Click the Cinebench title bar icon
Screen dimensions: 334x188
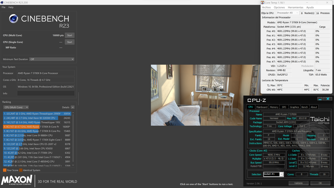click(x=2, y=2)
